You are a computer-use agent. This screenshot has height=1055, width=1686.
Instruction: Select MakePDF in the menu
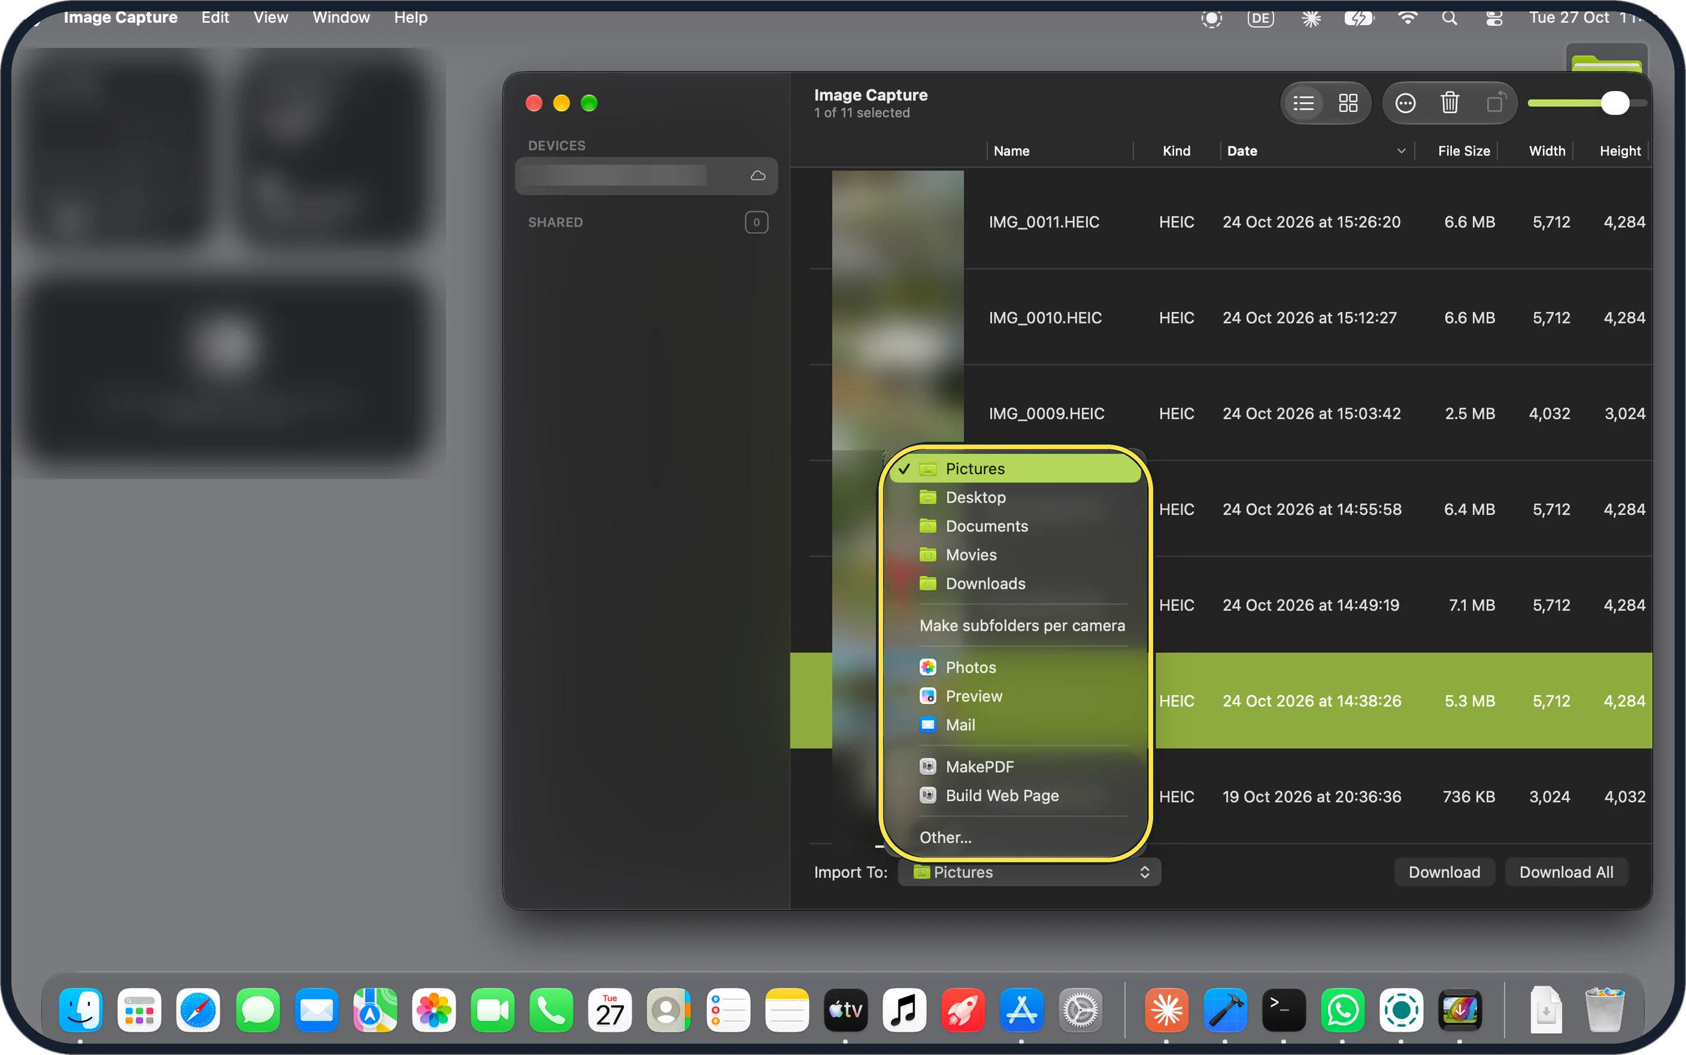tap(1015, 767)
